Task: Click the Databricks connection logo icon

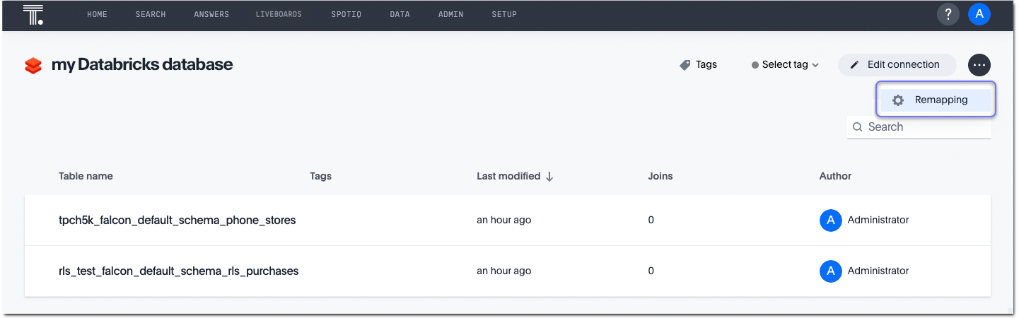Action: (x=33, y=66)
